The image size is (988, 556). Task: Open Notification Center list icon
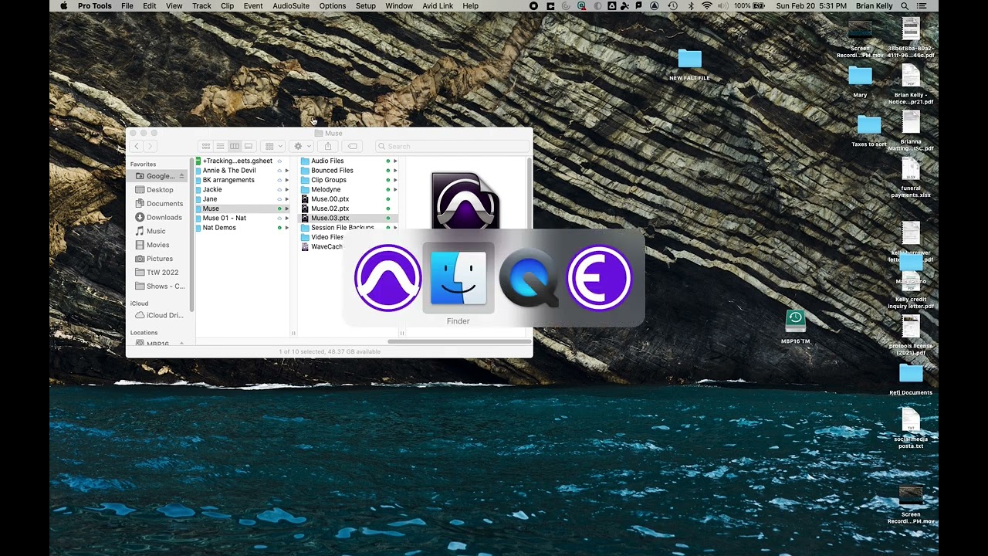point(921,5)
